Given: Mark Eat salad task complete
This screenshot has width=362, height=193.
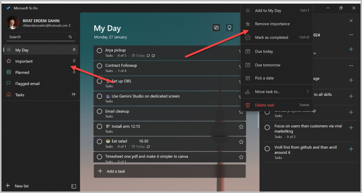Looking at the screenshot, I should tap(99, 141).
